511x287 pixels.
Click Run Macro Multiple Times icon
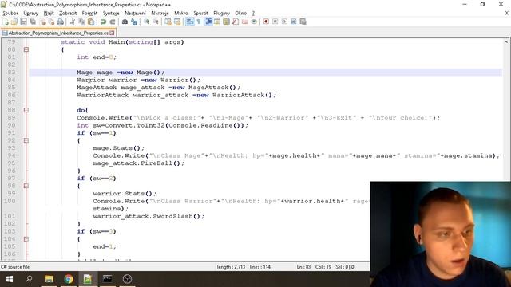click(x=294, y=22)
